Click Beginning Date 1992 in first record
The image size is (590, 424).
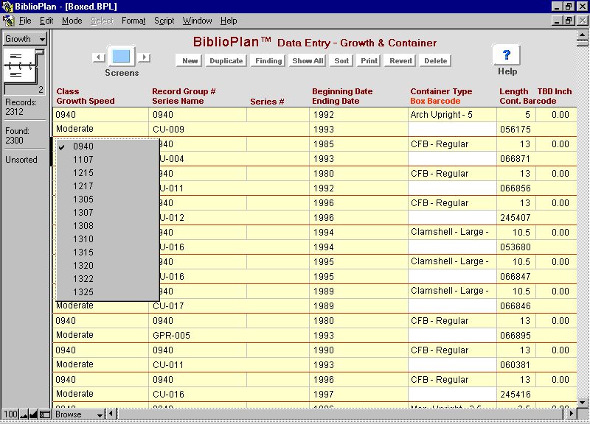[358, 115]
